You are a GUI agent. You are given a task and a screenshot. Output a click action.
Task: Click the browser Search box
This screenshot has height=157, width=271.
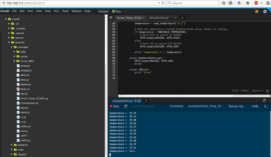(193, 3)
